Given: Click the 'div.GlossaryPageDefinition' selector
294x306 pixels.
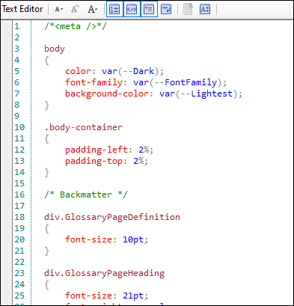Looking at the screenshot, I should coord(112,217).
